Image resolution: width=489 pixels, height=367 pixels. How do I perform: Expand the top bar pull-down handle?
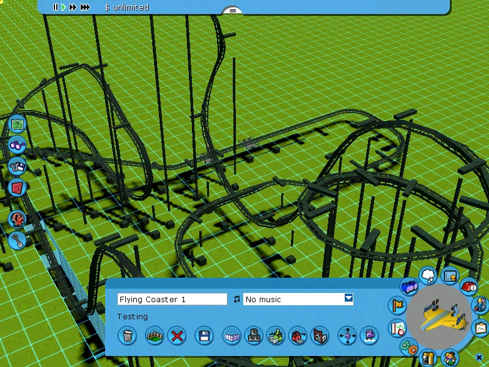coord(232,10)
